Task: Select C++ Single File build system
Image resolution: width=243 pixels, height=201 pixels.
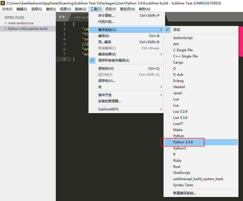Action: click(201, 56)
